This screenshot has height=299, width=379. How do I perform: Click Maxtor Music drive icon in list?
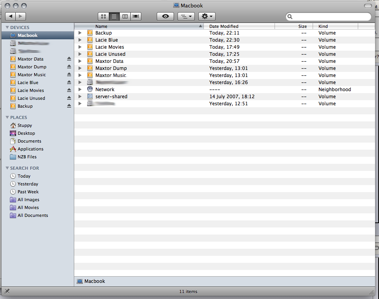pos(90,75)
